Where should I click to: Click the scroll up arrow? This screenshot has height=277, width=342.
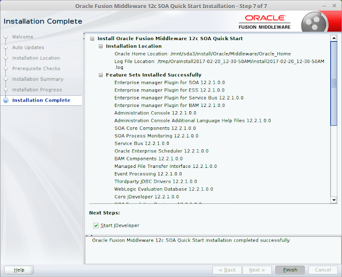point(333,38)
